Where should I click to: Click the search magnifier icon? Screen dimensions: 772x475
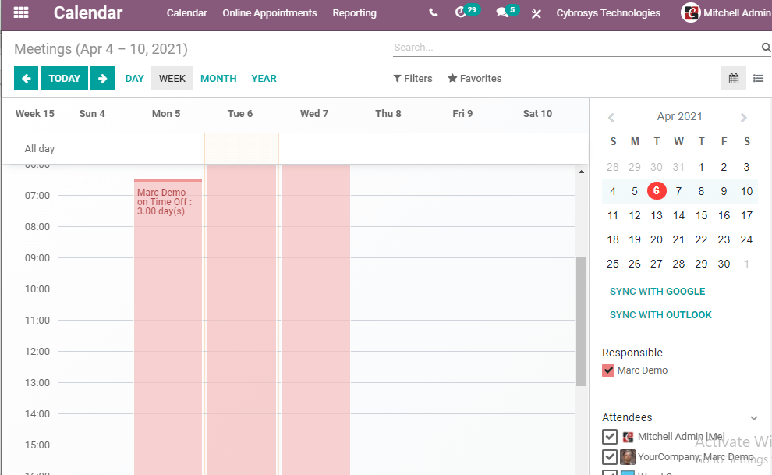pyautogui.click(x=766, y=48)
